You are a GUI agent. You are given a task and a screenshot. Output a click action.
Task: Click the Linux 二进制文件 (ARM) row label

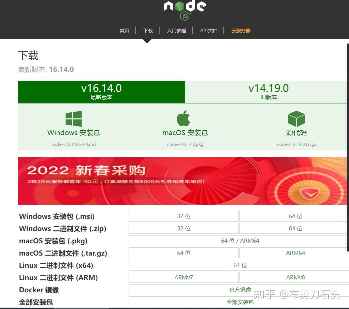tap(58, 277)
